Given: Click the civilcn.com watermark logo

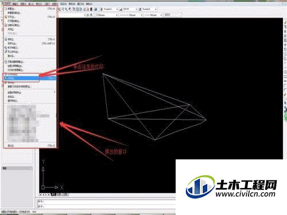Looking at the screenshot, I should click(x=231, y=187).
